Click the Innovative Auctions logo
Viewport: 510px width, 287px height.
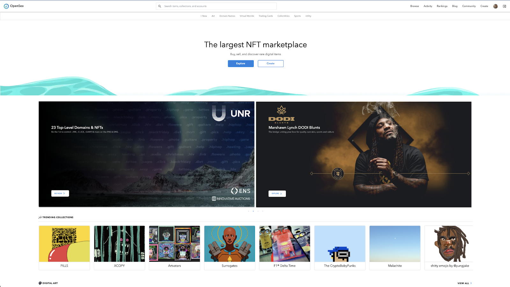[231, 199]
